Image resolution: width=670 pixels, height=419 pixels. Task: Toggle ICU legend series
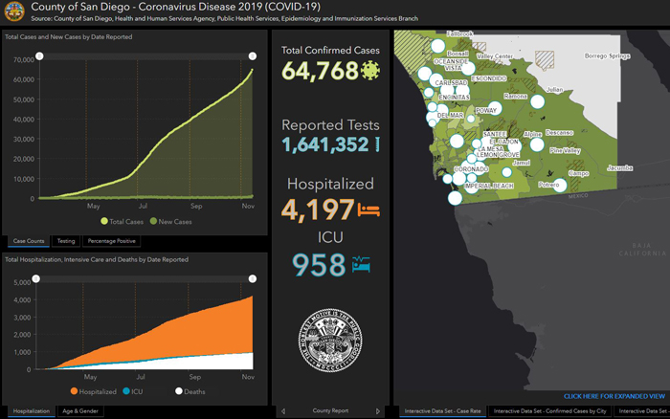(x=133, y=391)
